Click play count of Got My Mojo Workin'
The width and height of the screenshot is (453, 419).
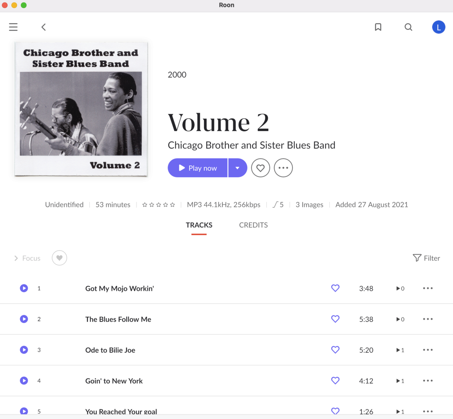point(400,288)
